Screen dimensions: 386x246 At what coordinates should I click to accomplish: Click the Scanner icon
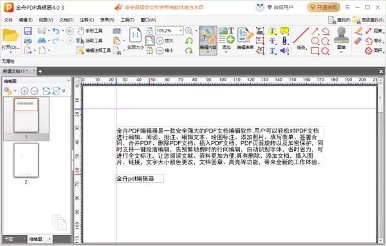pyautogui.click(x=42, y=41)
